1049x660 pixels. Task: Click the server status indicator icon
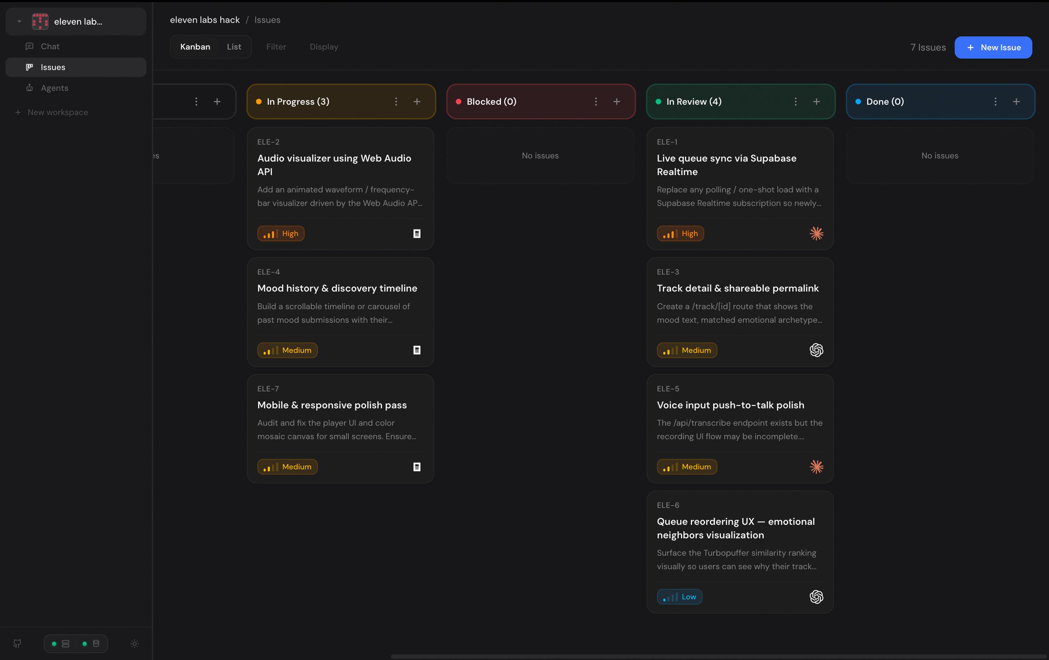[x=66, y=643]
